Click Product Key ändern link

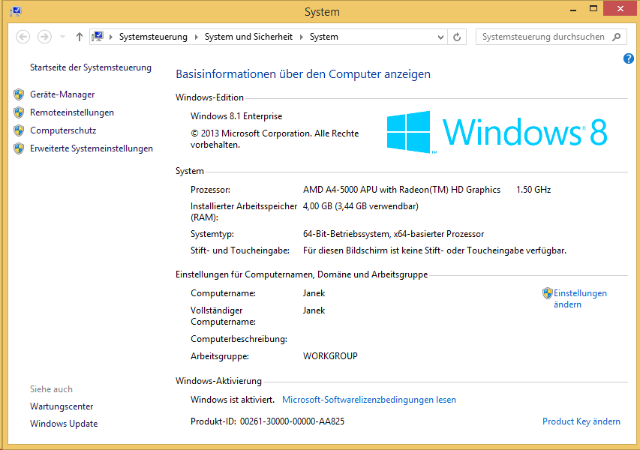581,421
